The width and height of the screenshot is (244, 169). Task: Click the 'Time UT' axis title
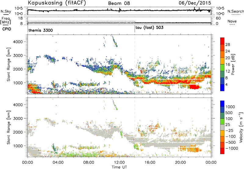coord(119,167)
